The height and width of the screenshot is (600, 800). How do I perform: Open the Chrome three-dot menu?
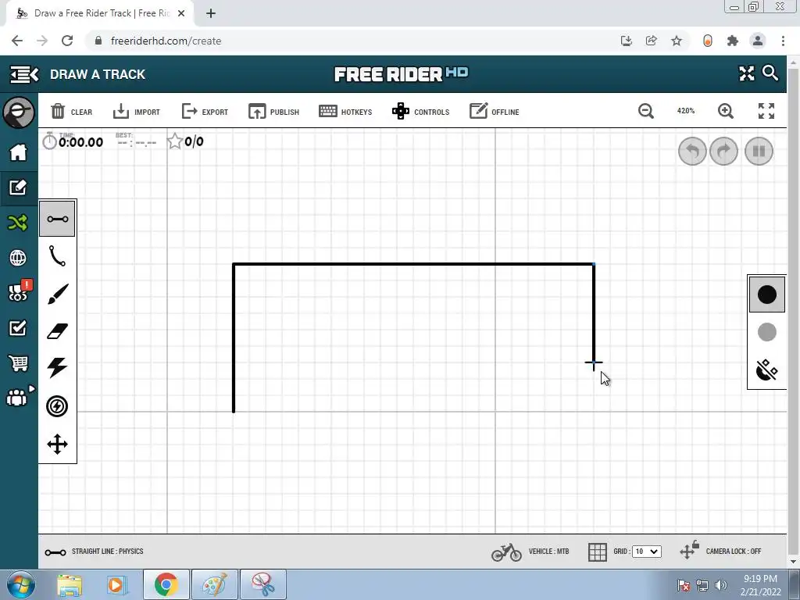click(783, 41)
